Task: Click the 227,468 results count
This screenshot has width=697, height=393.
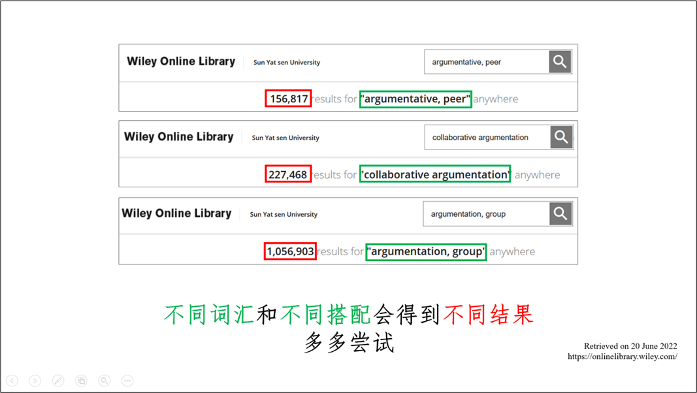Action: (287, 174)
